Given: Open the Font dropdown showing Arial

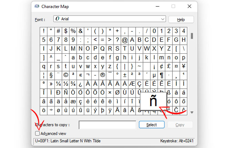Looking at the screenshot, I should click(109, 19).
